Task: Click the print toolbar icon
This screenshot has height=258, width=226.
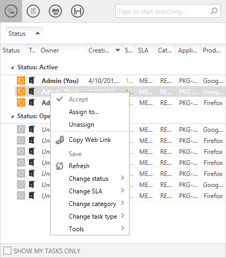Action: click(x=55, y=11)
